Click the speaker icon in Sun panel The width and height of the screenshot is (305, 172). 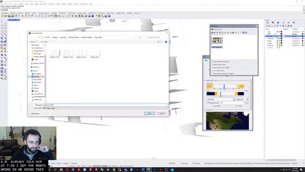click(x=206, y=61)
